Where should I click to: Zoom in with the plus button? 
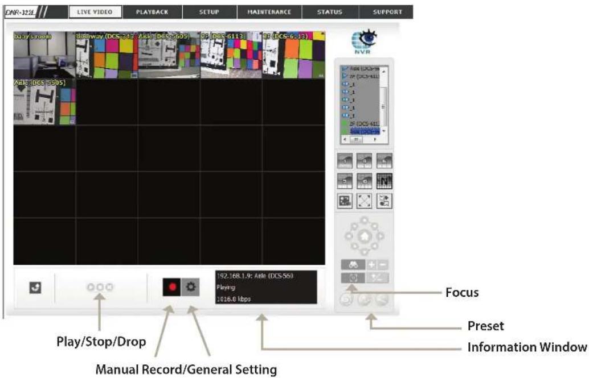(371, 265)
